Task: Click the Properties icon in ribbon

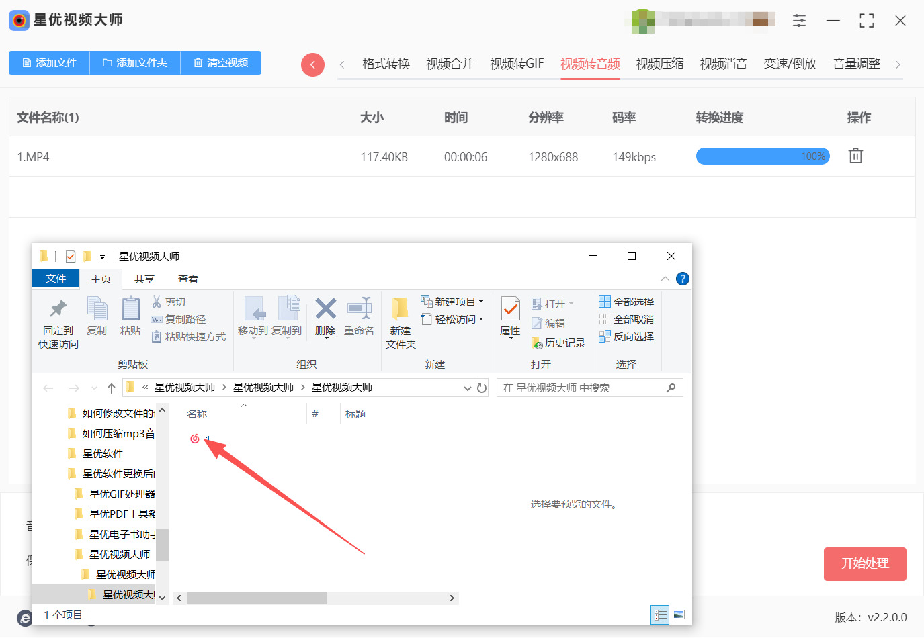Action: [x=510, y=310]
